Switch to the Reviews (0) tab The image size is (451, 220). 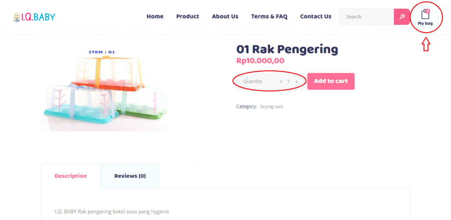pos(130,176)
